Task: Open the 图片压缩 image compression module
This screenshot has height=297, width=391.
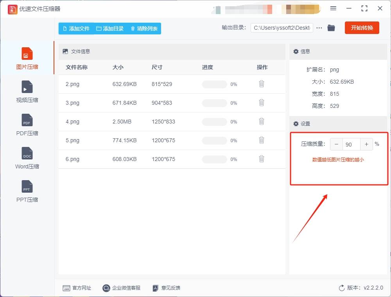Action: coord(27,58)
